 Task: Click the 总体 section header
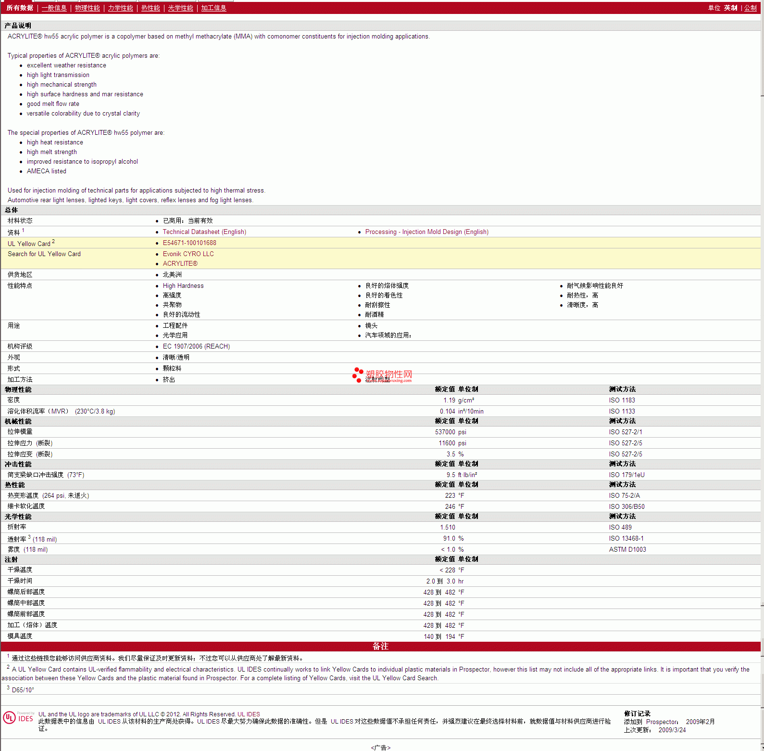(11, 210)
